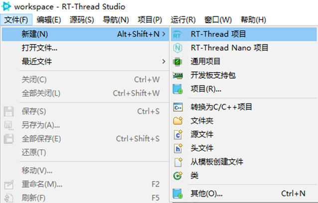
Task: Expand the 最近文件 submenu arrow
Action: [163, 61]
